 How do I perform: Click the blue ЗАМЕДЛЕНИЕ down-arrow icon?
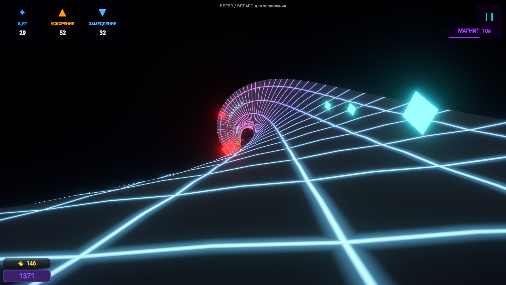[x=102, y=12]
